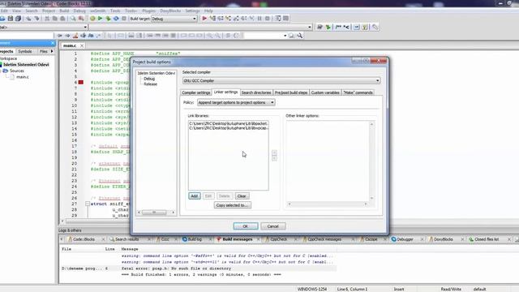
Task: Click inside the Other linker options text area
Action: (x=328, y=161)
